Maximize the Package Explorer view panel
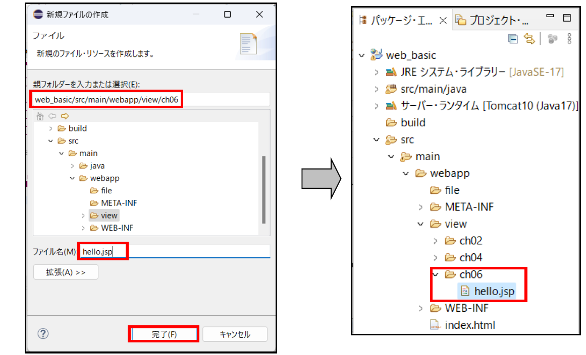This screenshot has width=586, height=355. pyautogui.click(x=567, y=19)
